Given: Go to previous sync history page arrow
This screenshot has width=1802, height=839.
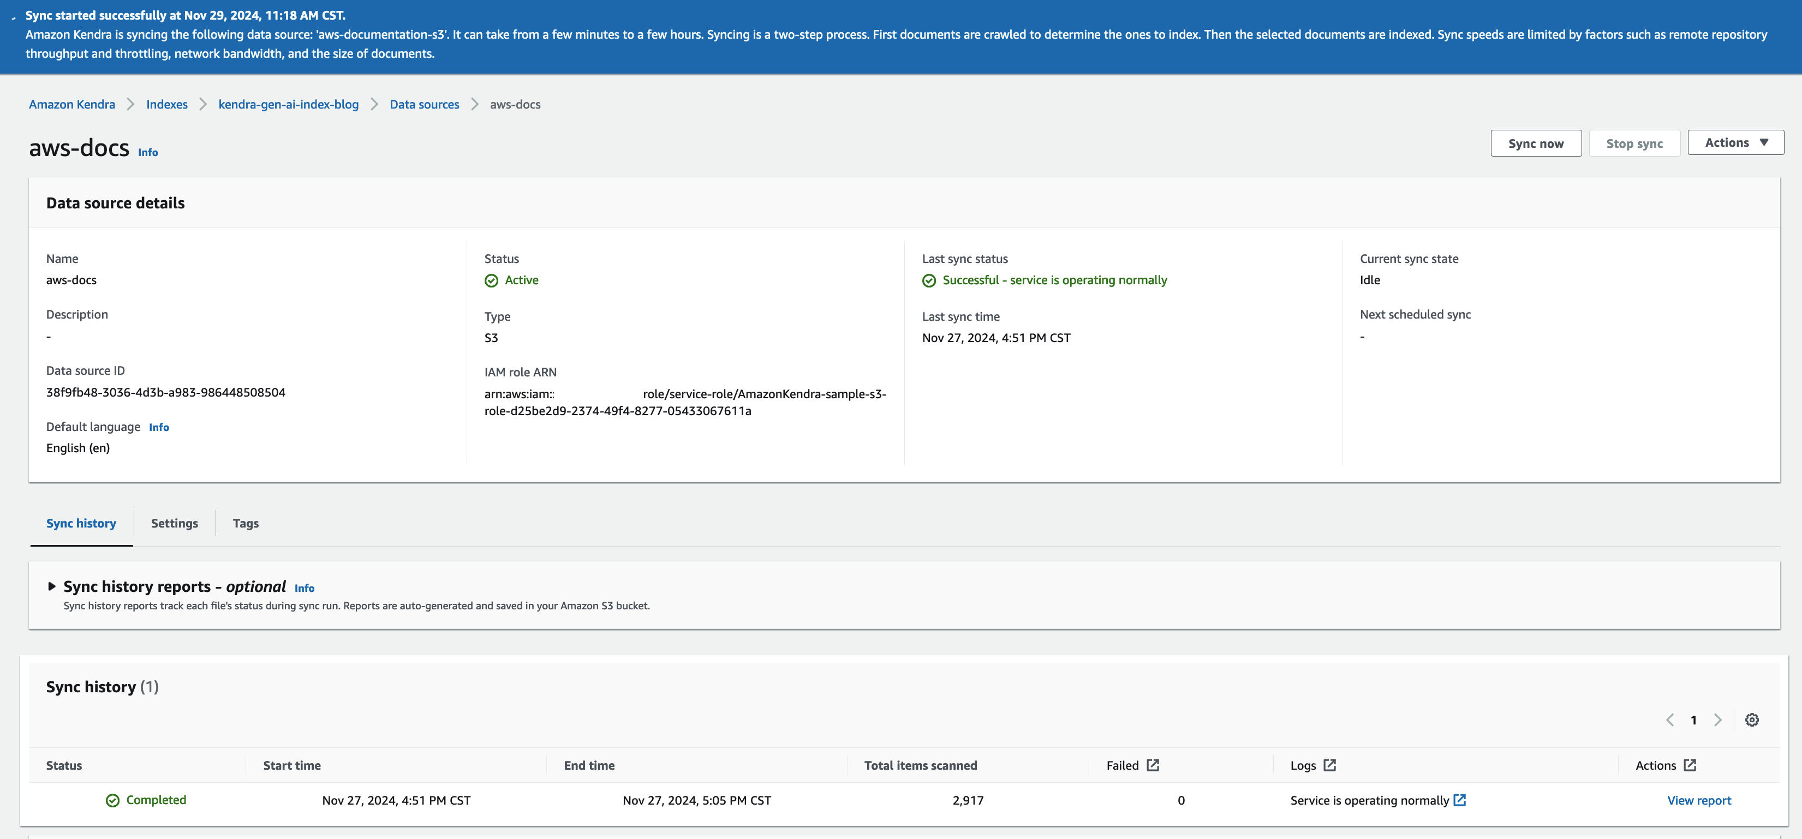Looking at the screenshot, I should [x=1670, y=720].
